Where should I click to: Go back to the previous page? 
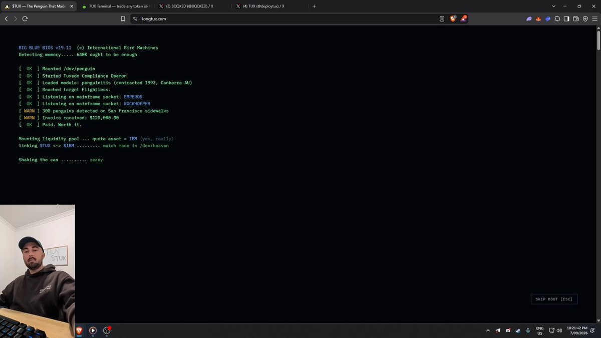pos(6,19)
